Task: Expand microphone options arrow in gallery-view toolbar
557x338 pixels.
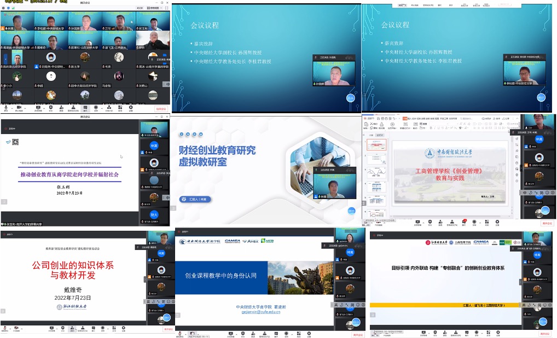Action: [11, 107]
